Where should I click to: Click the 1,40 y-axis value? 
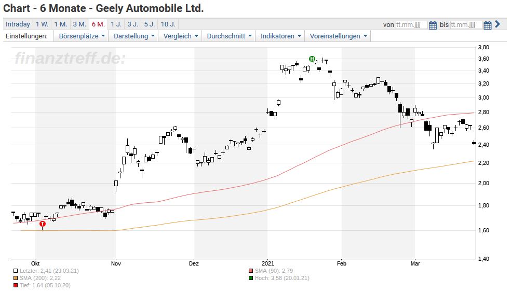coord(483,259)
